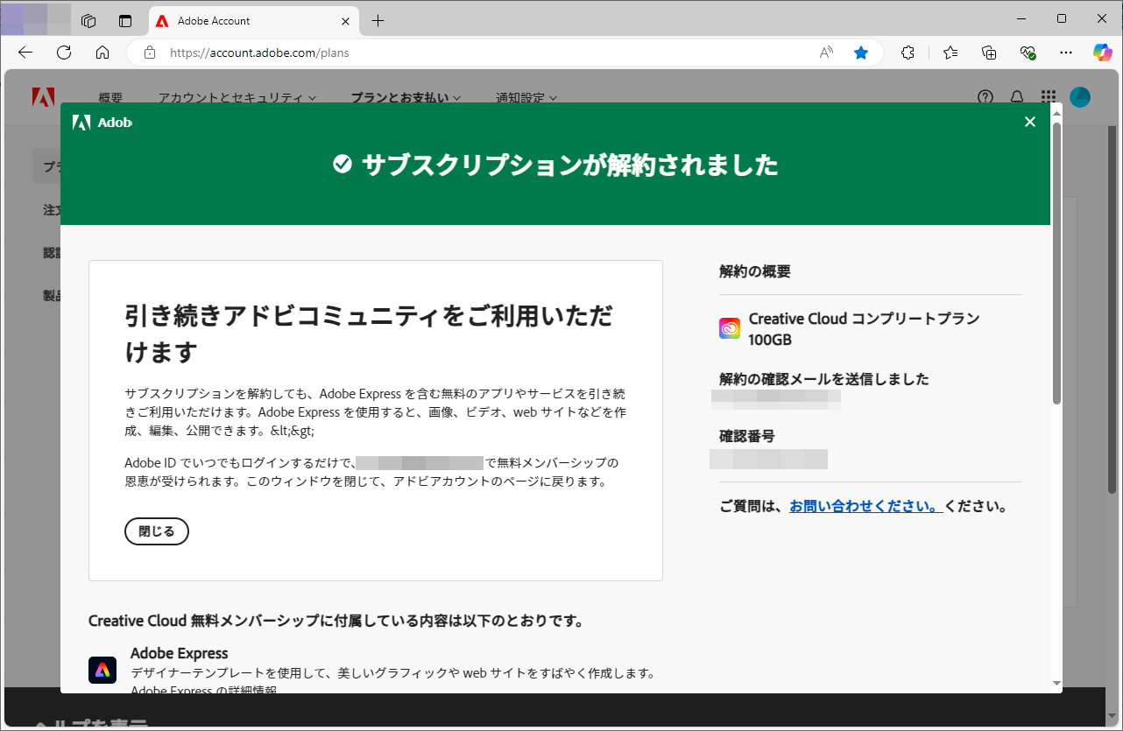Go to browser home page icon
The width and height of the screenshot is (1123, 731).
click(x=102, y=53)
